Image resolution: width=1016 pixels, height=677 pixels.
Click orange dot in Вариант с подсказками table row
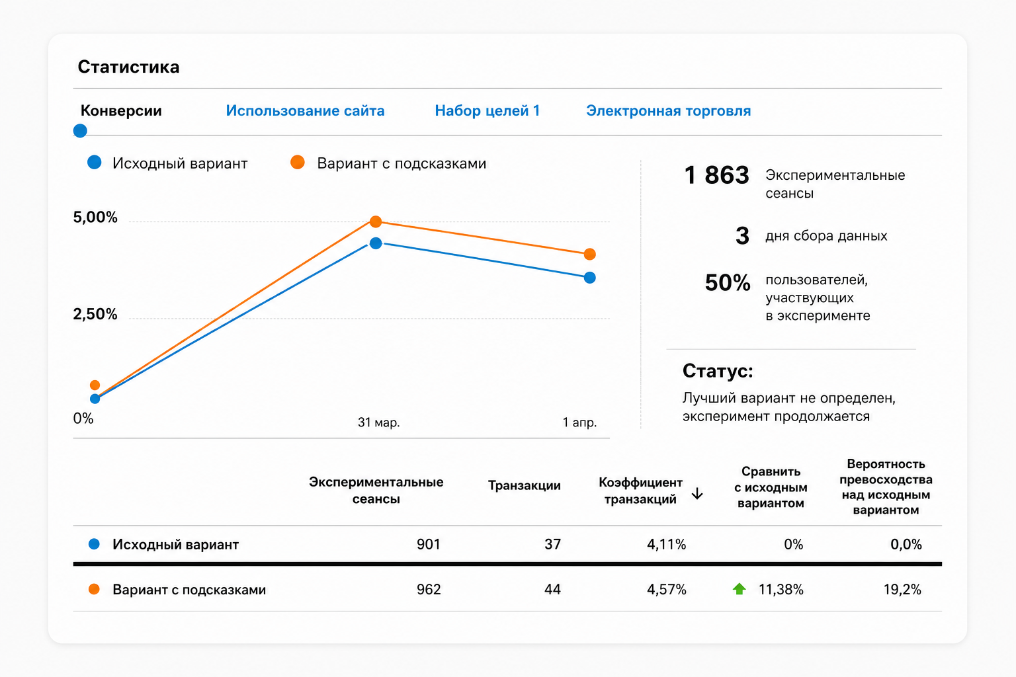[x=94, y=589]
